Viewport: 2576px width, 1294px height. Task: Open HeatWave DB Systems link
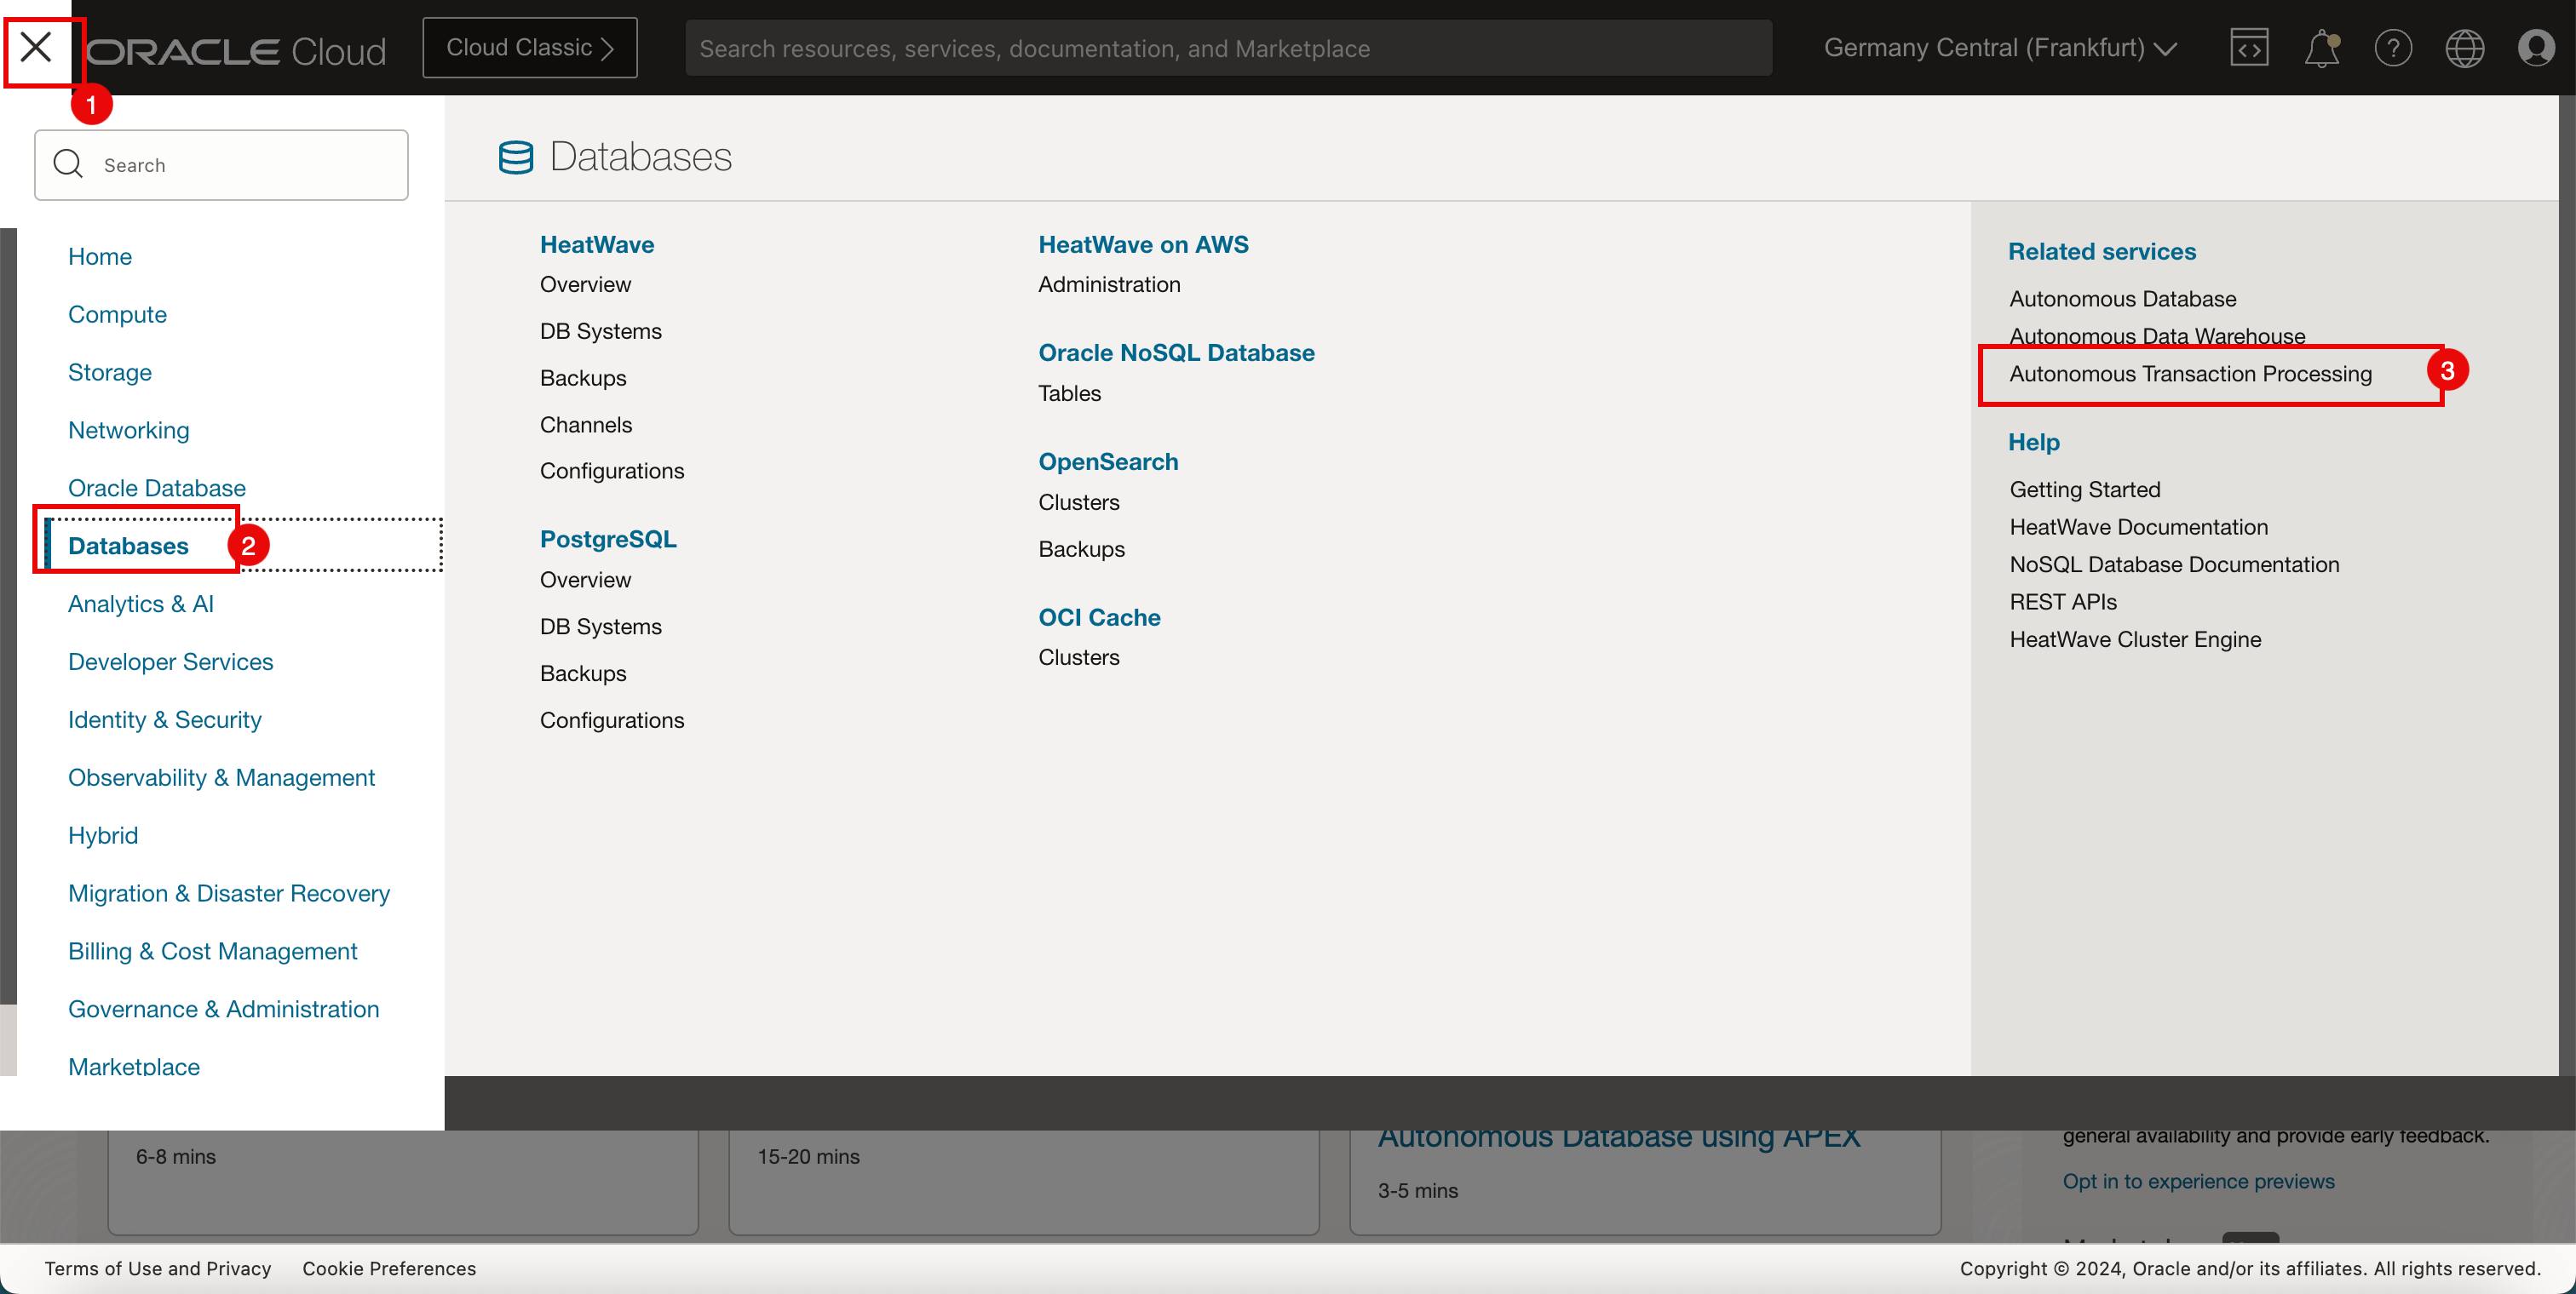(x=600, y=331)
